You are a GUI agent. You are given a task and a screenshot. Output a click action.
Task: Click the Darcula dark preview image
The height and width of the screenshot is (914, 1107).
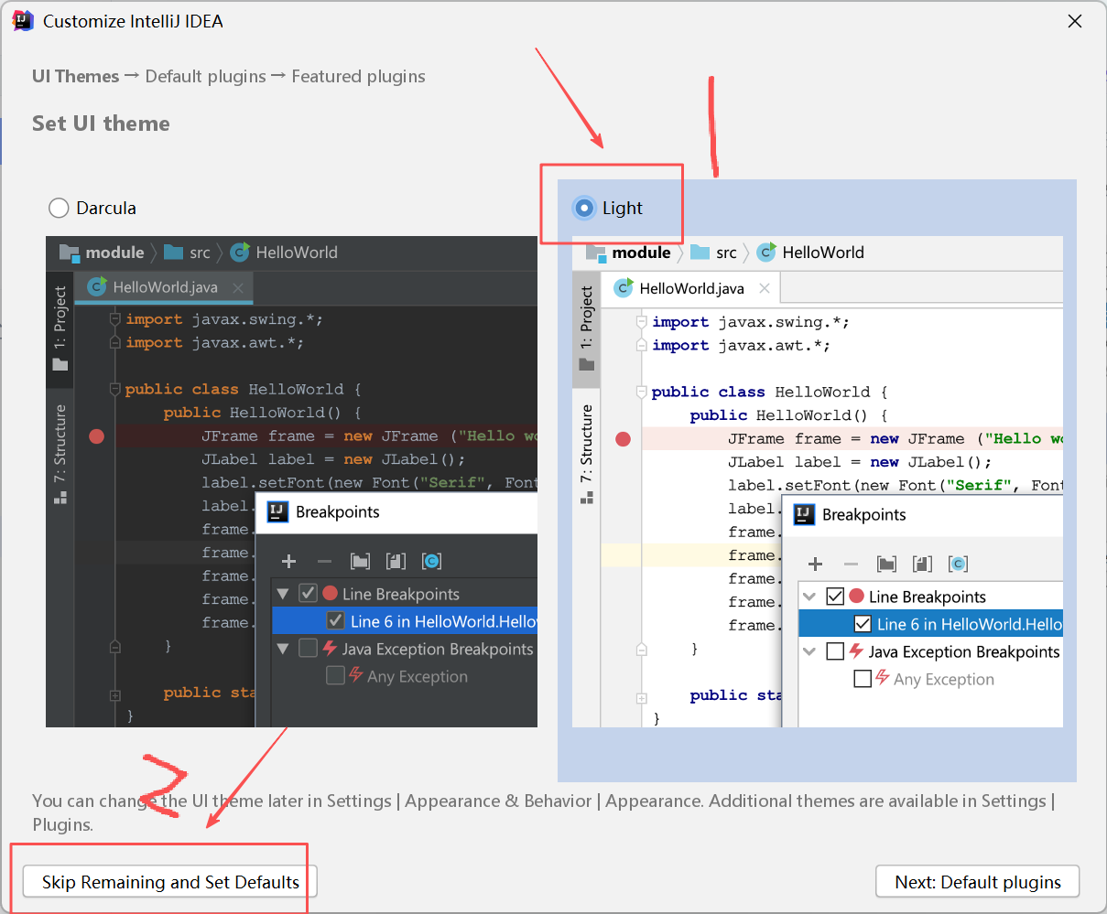(291, 481)
